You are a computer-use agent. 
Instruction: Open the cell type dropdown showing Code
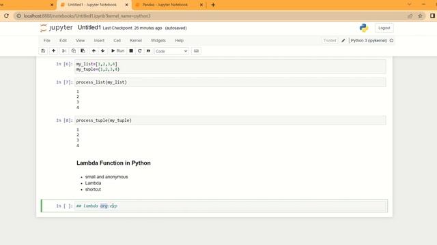point(171,51)
